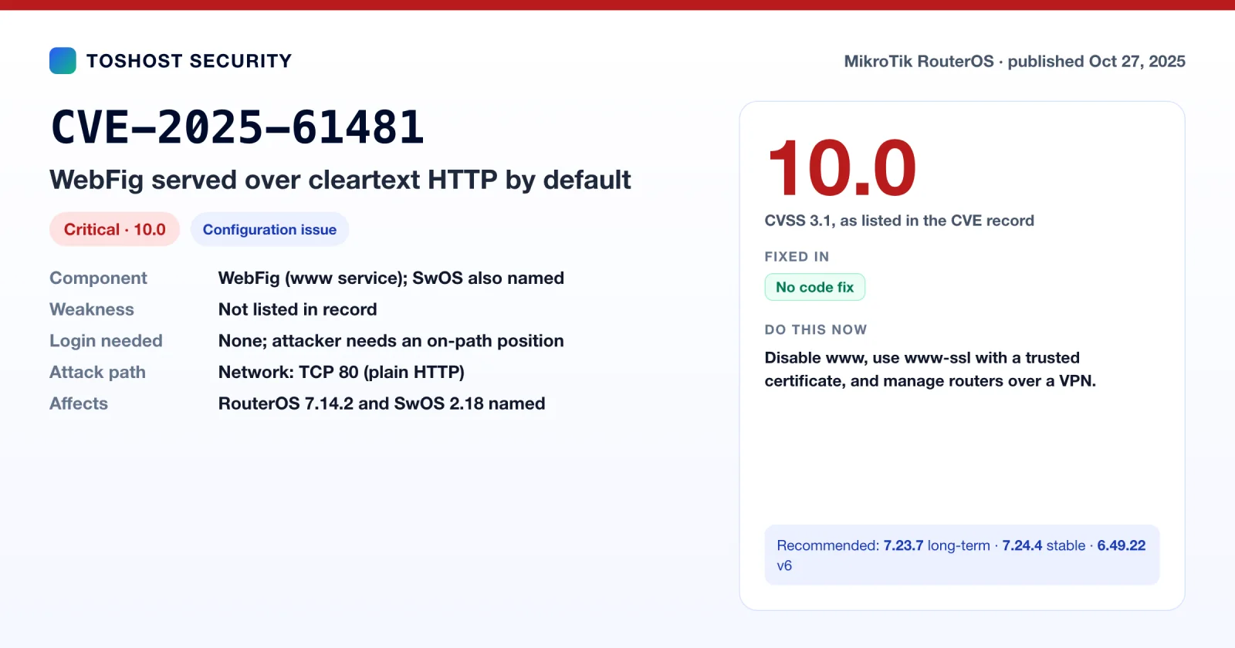Click recommended version 7.24.4 stable
This screenshot has width=1235, height=648.
click(x=1044, y=545)
